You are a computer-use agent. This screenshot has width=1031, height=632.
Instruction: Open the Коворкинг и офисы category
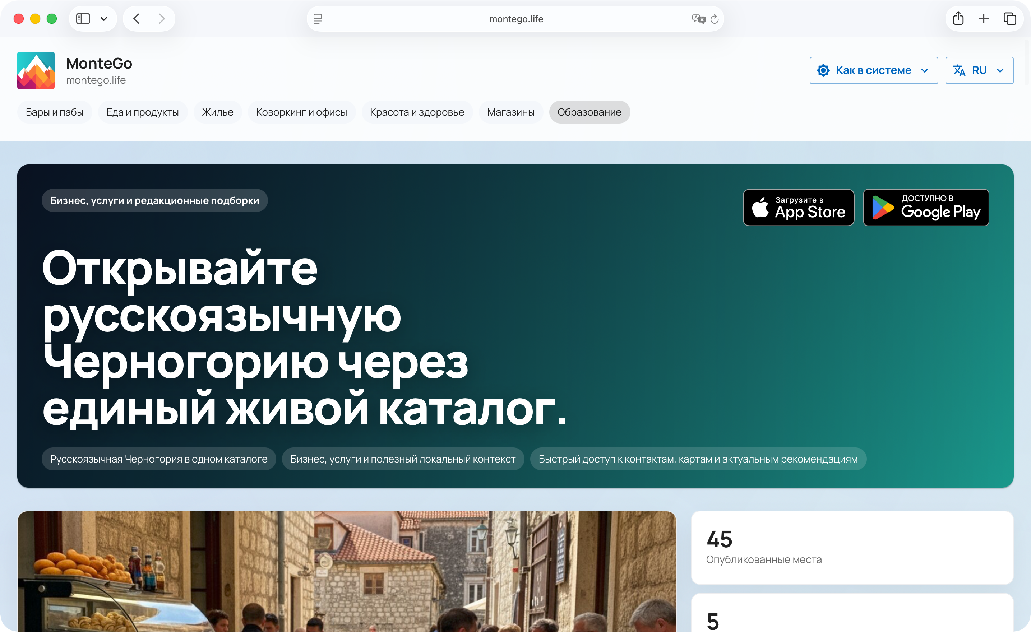click(302, 112)
